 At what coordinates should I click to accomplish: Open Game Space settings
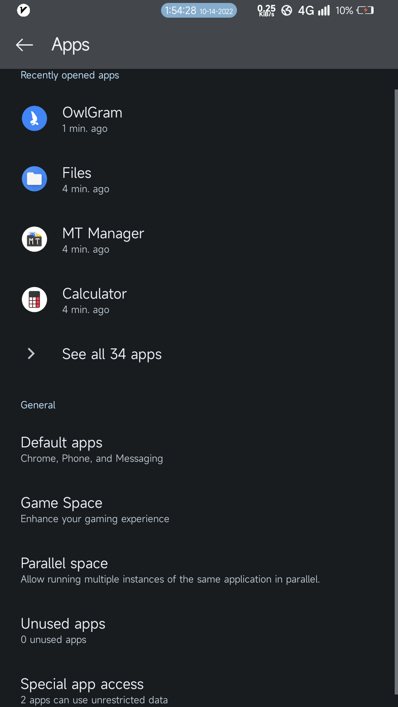pos(95,510)
